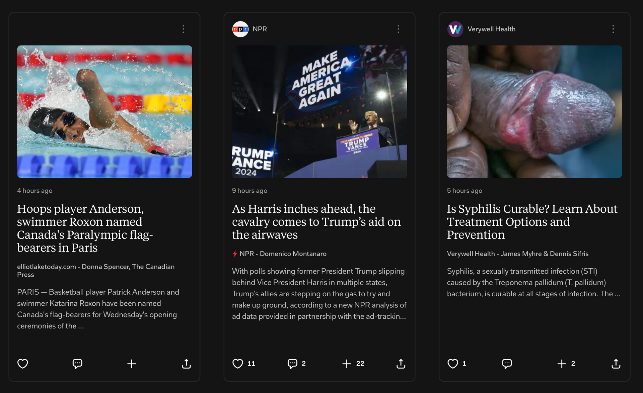This screenshot has width=643, height=393.
Task: Open more options menu on Verywell Health card
Action: [x=613, y=29]
